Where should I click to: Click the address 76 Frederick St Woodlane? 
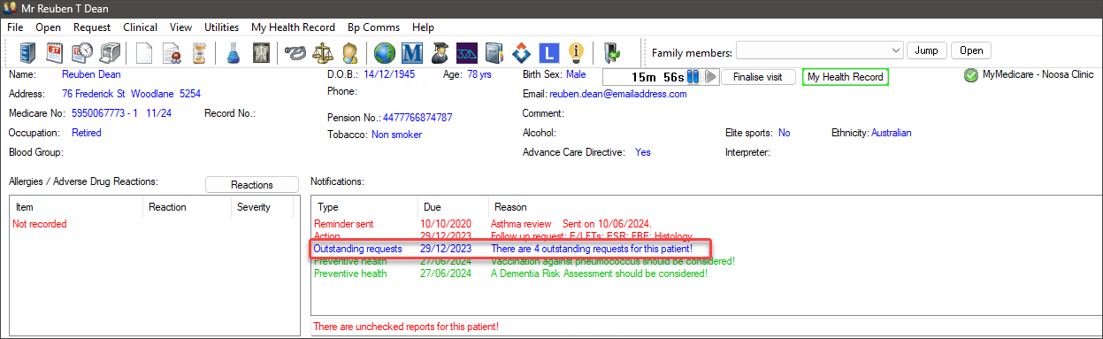pyautogui.click(x=131, y=94)
